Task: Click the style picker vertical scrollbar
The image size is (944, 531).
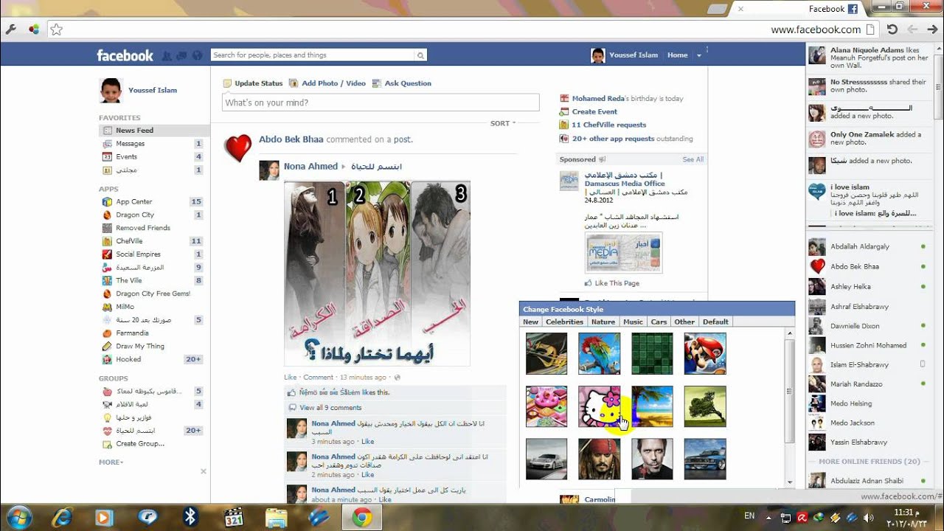Action: (x=790, y=391)
